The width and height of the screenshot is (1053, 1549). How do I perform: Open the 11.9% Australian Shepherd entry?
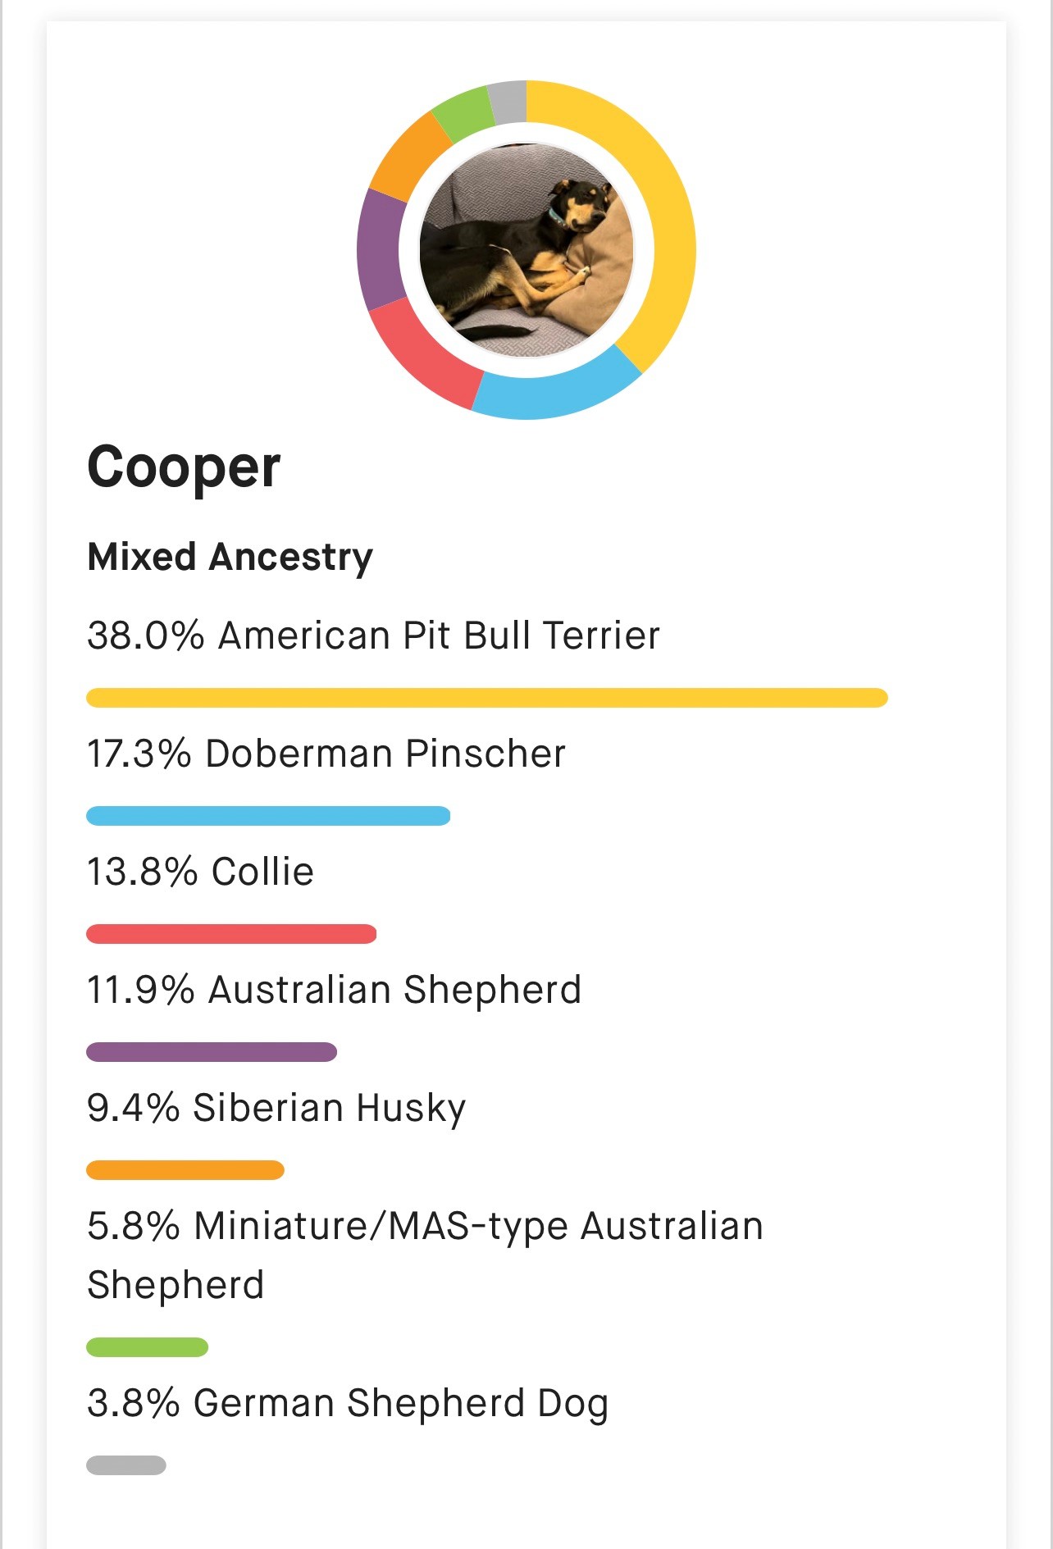pyautogui.click(x=334, y=990)
